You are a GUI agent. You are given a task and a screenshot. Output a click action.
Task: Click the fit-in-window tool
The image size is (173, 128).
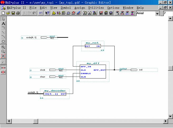(x=3, y=56)
